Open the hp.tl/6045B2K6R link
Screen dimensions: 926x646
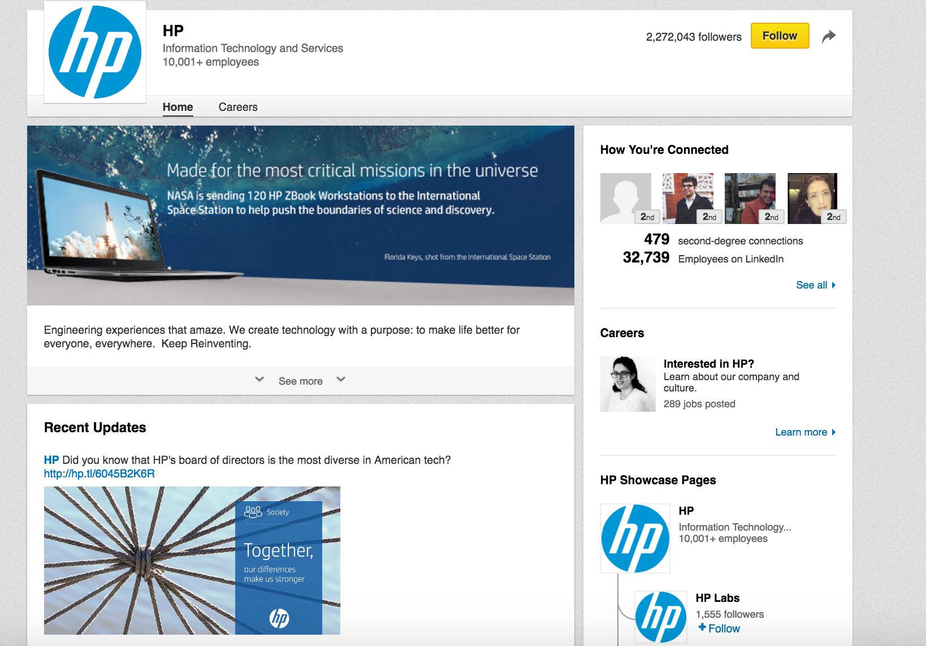pos(99,473)
